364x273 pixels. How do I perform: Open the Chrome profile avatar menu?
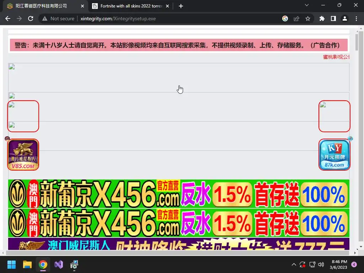coord(345,18)
